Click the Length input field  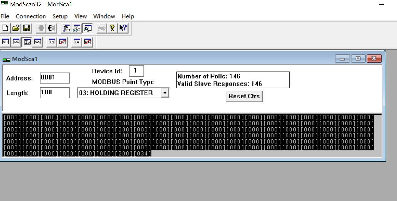tap(55, 93)
